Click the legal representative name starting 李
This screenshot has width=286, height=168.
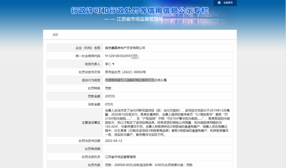(x=109, y=64)
